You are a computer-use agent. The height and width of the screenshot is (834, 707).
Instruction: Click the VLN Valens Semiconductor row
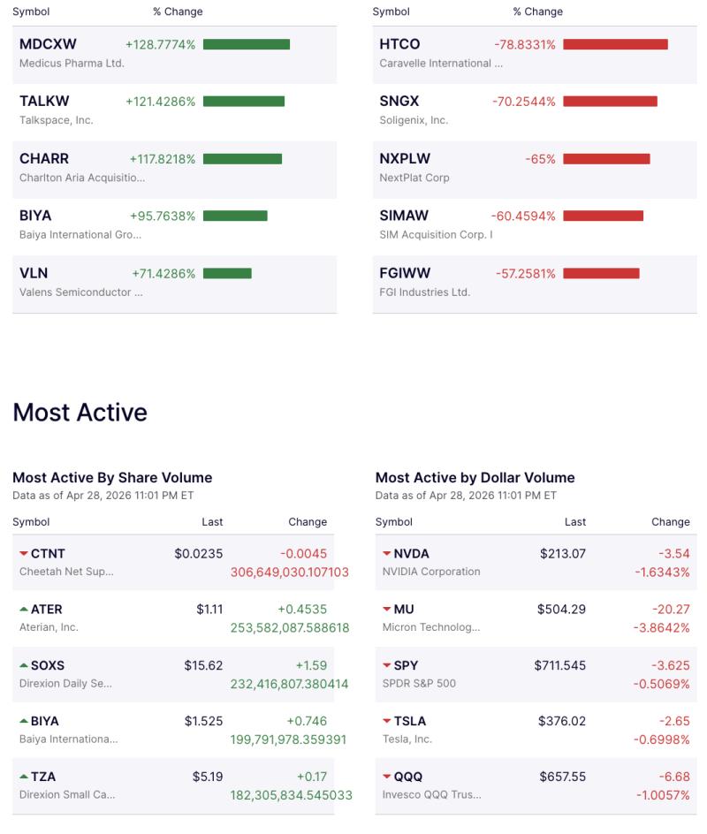coord(174,283)
